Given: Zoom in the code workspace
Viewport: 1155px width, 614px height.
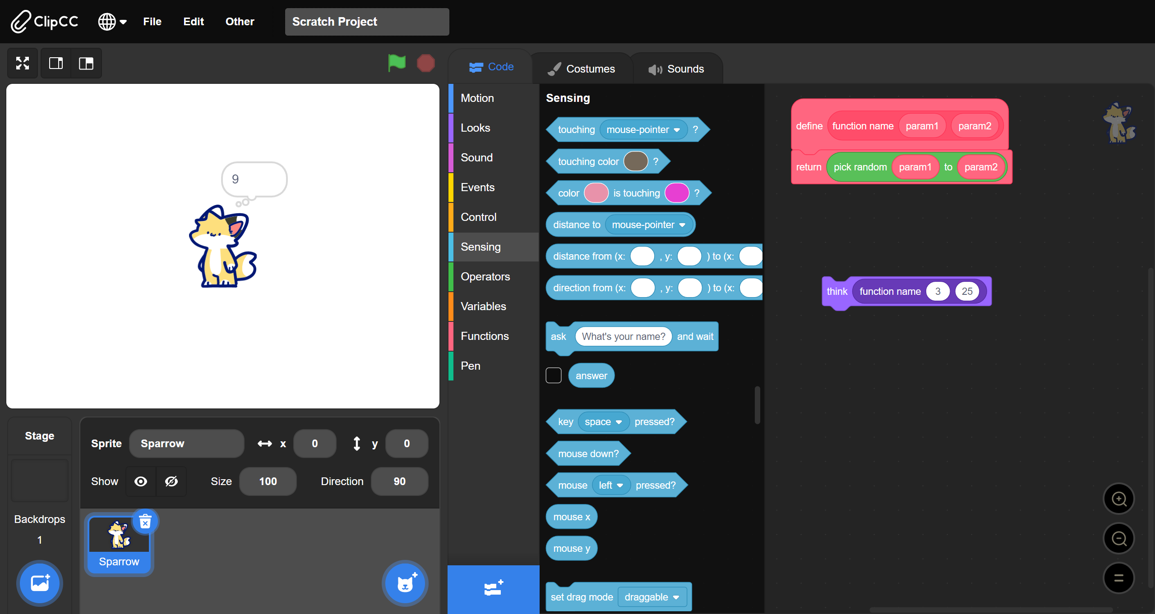Looking at the screenshot, I should [x=1119, y=499].
